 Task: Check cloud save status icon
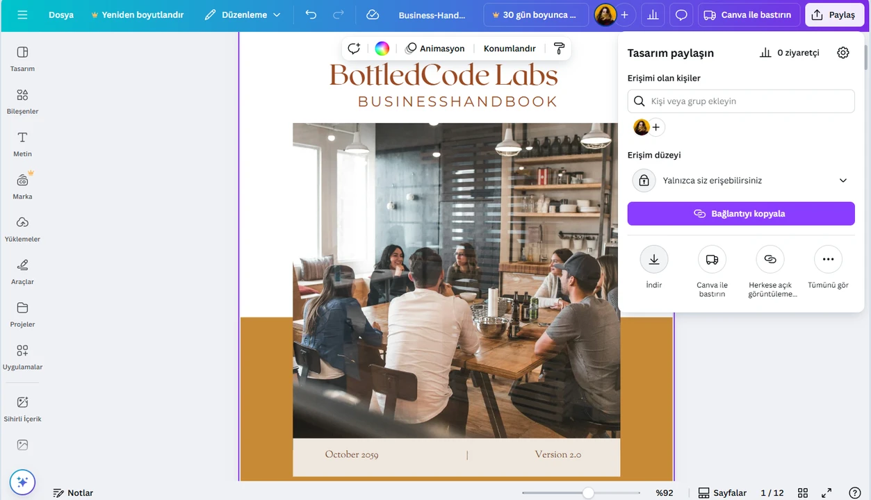pos(373,15)
